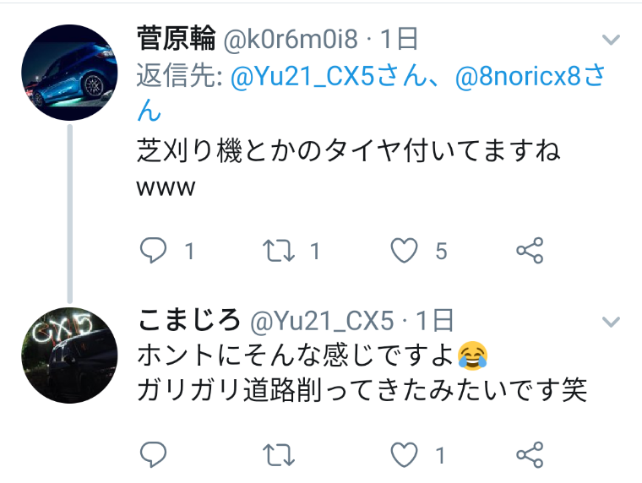
Task: Open dropdown menu on 菅原輪's tweet
Action: [x=611, y=40]
